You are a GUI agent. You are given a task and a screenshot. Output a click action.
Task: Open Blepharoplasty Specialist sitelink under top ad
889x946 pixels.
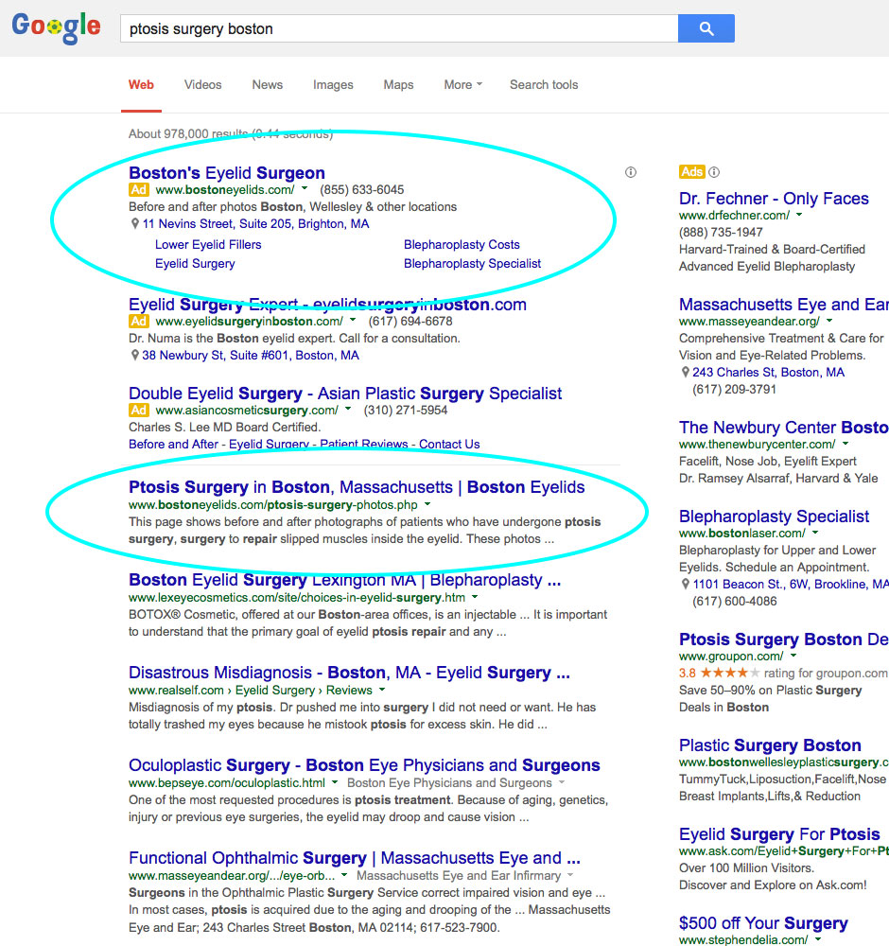(472, 264)
